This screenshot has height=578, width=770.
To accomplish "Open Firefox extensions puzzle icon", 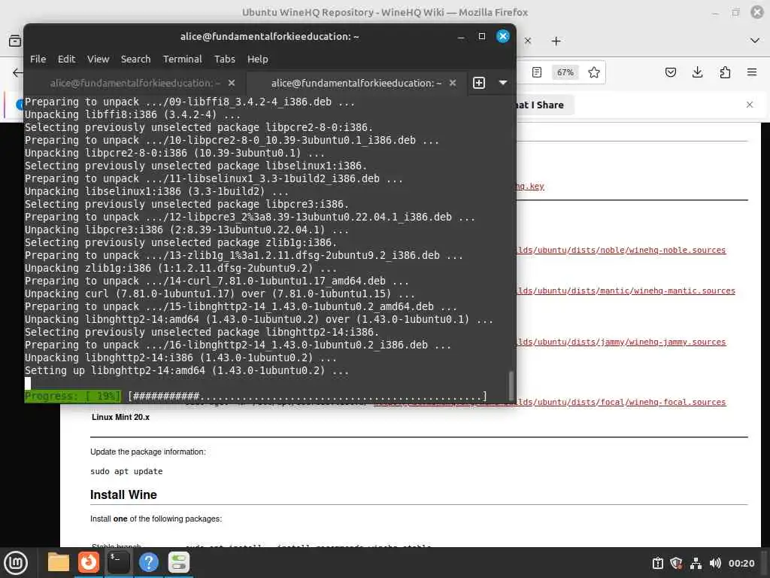I will [x=725, y=72].
